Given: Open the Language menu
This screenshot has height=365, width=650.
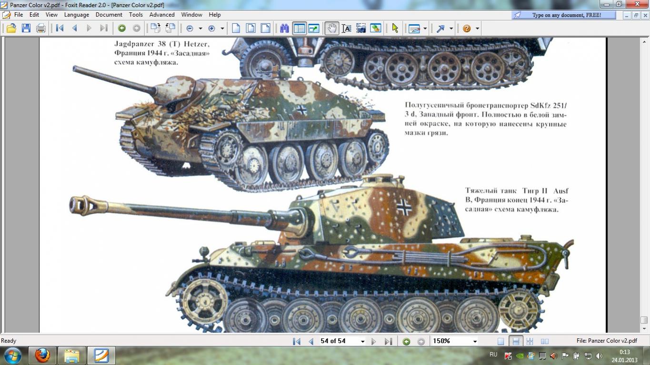Looking at the screenshot, I should coord(77,15).
